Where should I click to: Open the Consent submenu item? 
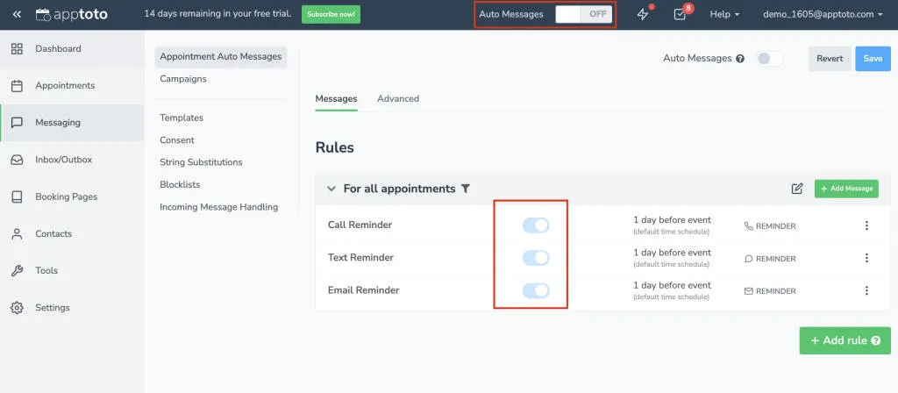click(x=177, y=140)
